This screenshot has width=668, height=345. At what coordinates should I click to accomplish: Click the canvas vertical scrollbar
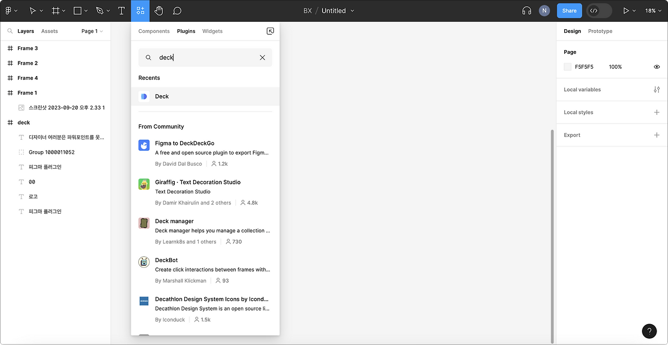pos(553,236)
